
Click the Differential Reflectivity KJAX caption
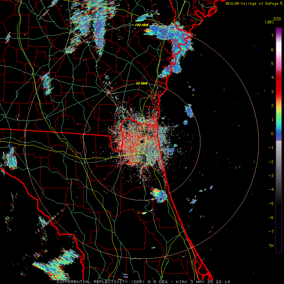pyautogui.click(x=143, y=282)
